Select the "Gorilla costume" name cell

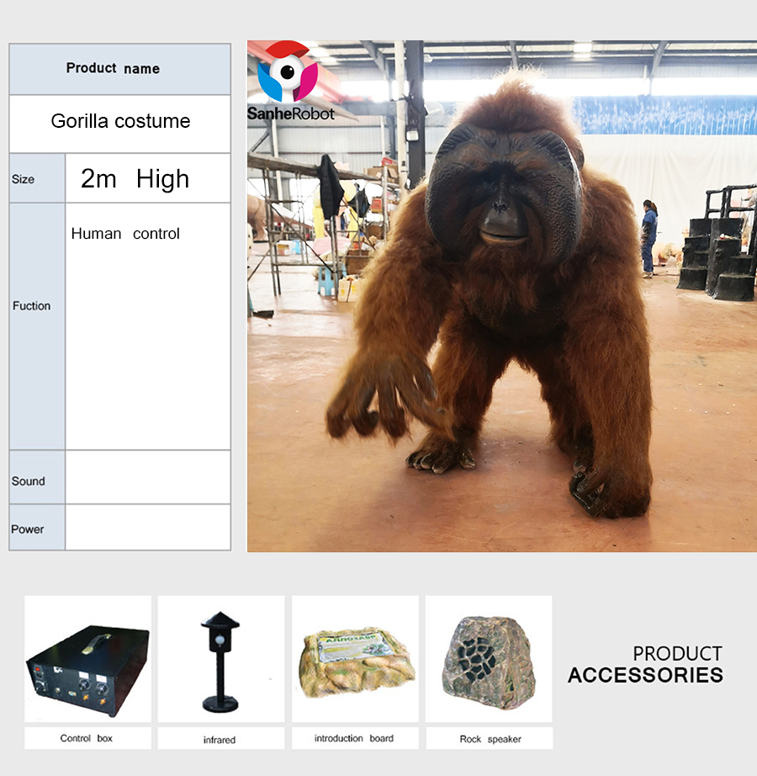tap(120, 121)
